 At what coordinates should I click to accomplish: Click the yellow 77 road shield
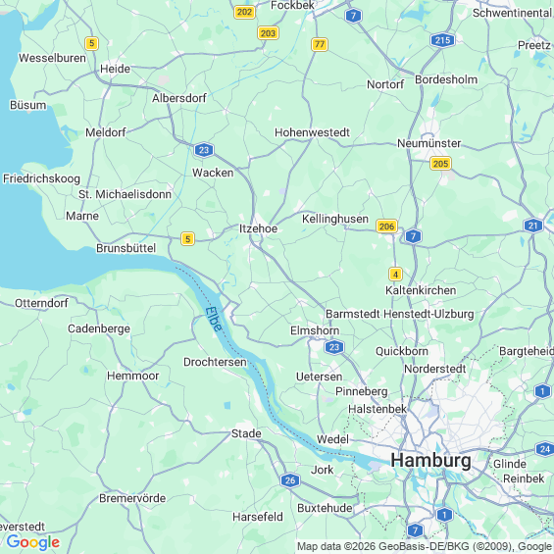[x=320, y=44]
